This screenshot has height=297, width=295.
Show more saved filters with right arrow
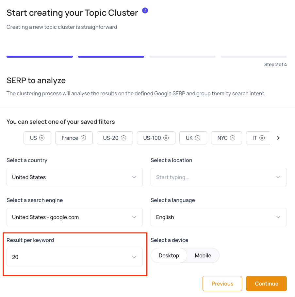278,138
